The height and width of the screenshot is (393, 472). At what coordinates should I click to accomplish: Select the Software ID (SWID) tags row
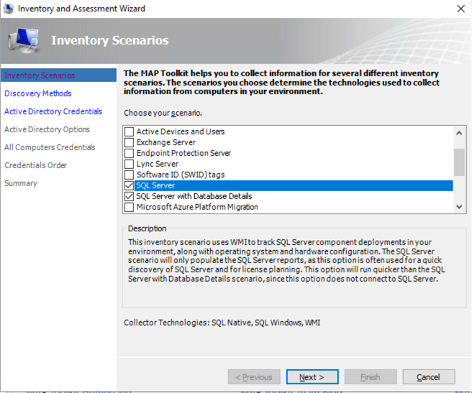coord(181,175)
